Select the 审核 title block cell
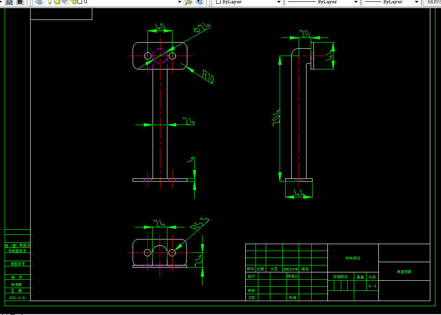This screenshot has height=315, width=441. point(251,290)
